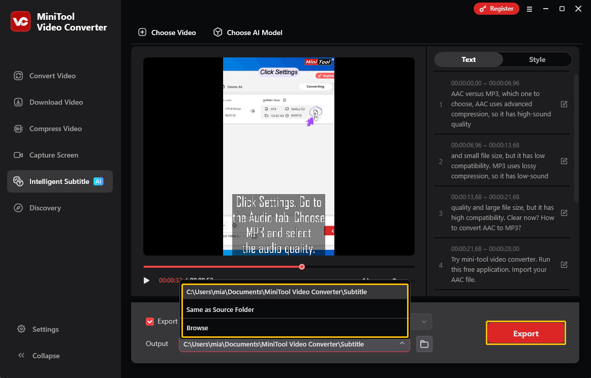The width and height of the screenshot is (591, 378).
Task: Open Intelligent Subtitle AI section
Action: pos(59,181)
